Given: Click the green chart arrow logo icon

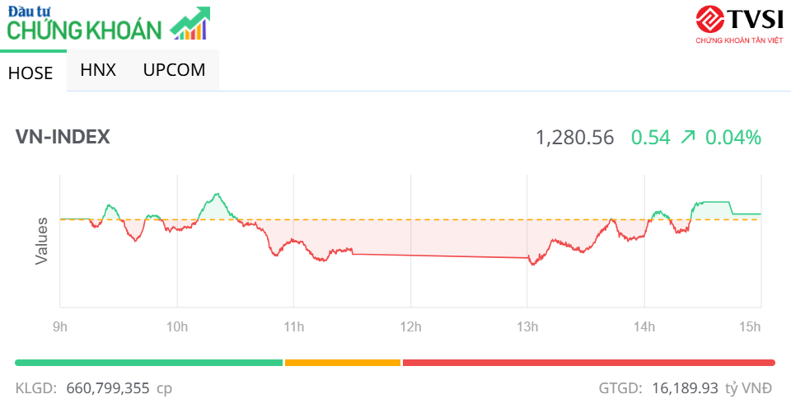Looking at the screenshot, I should point(190,23).
